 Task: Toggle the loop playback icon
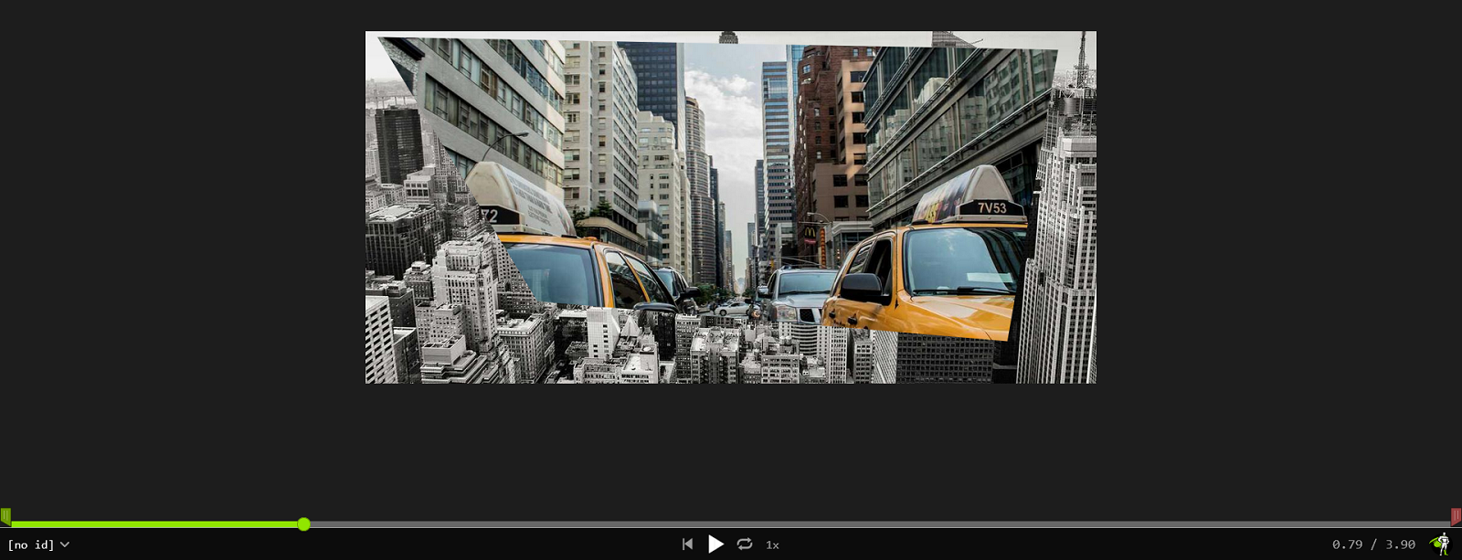click(745, 544)
